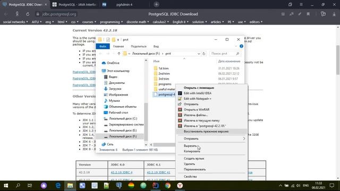This screenshot has height=191, width=340.
Task: Switch to pgAdmin 4 browser tab
Action: click(x=124, y=5)
